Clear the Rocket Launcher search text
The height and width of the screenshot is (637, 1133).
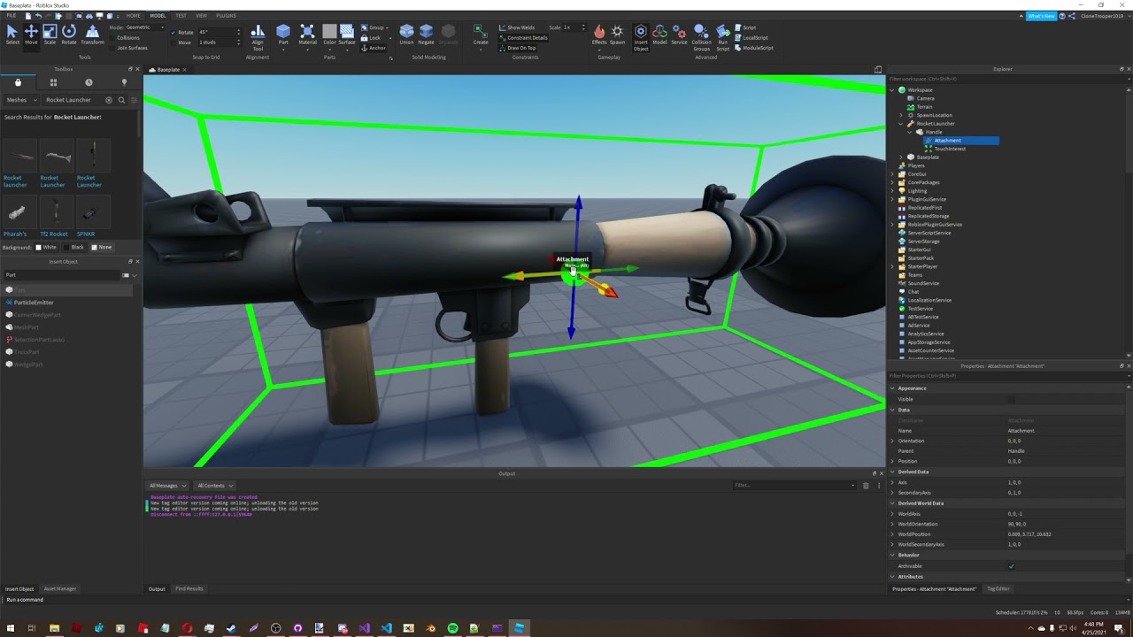[109, 100]
